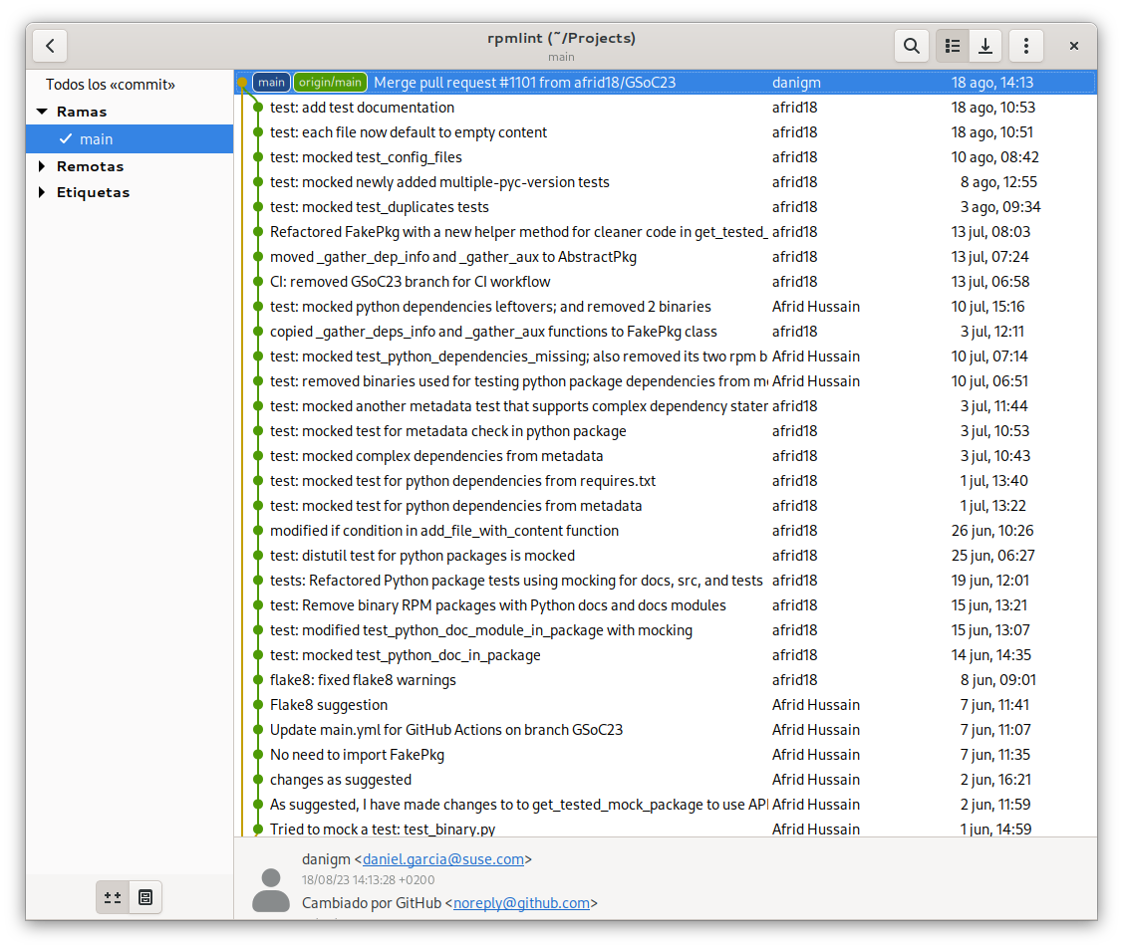Select 'mocked complex dependencies from metadata'
This screenshot has height=949, width=1123.
pyautogui.click(x=666, y=456)
